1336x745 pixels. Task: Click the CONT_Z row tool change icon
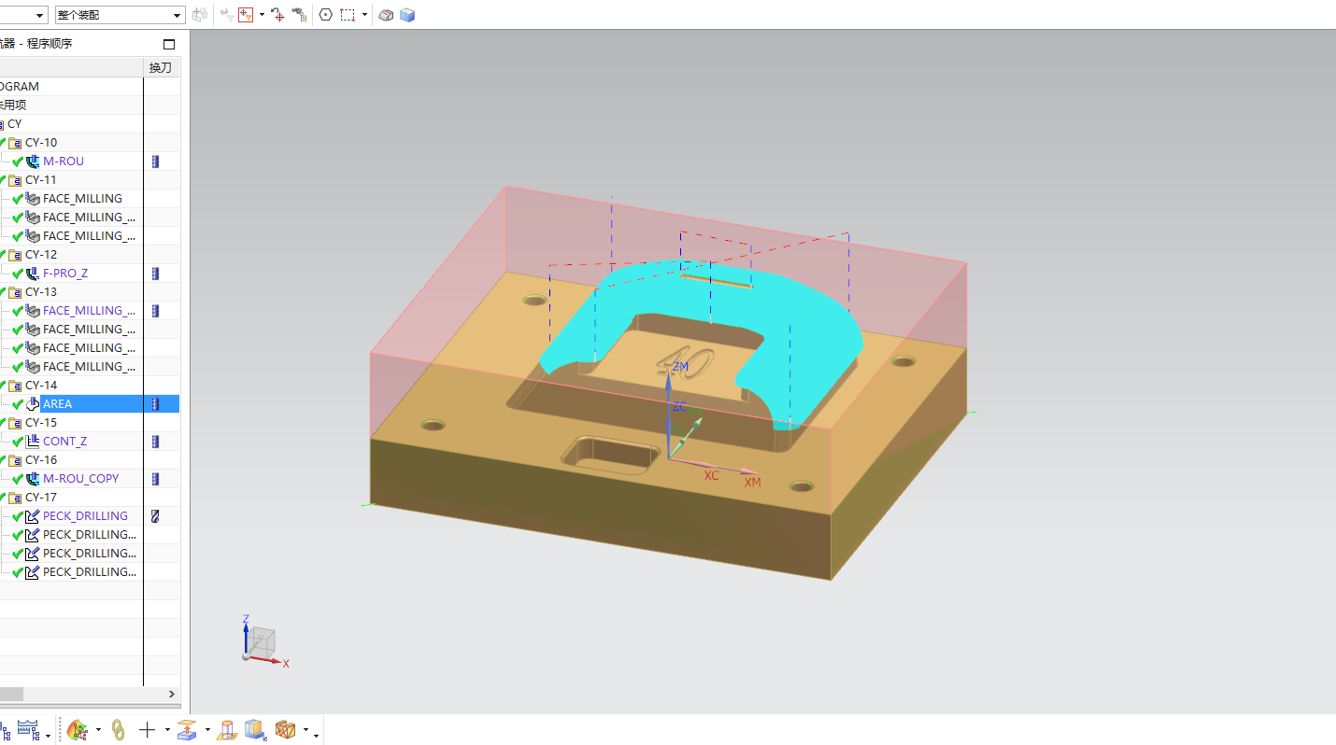(155, 442)
